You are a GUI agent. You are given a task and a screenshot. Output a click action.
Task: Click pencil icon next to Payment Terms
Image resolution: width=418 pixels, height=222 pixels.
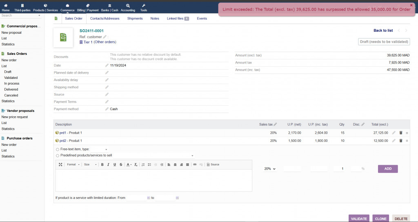point(107,102)
